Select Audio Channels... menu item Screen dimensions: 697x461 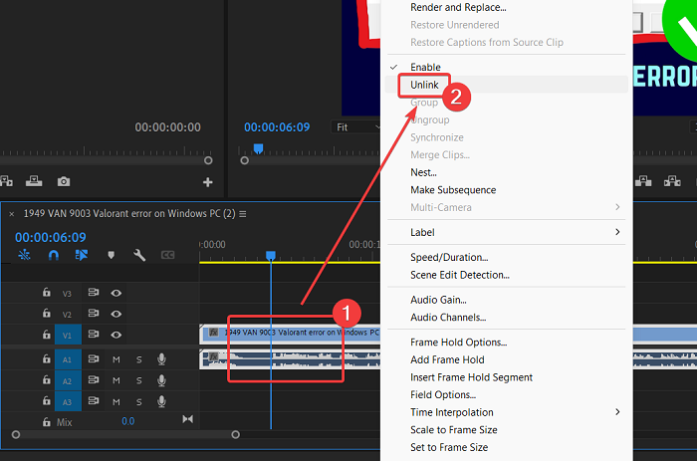pos(506,317)
